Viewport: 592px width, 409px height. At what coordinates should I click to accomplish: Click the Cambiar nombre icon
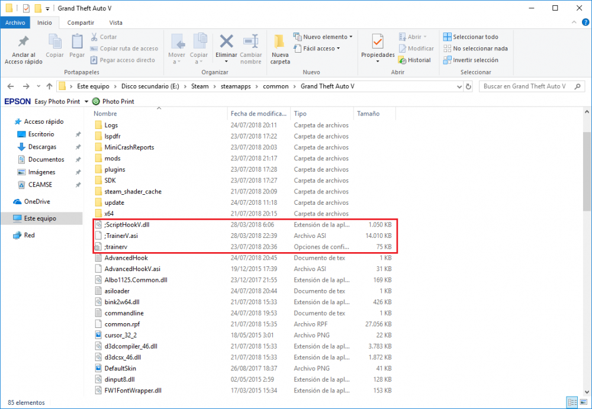pyautogui.click(x=250, y=41)
